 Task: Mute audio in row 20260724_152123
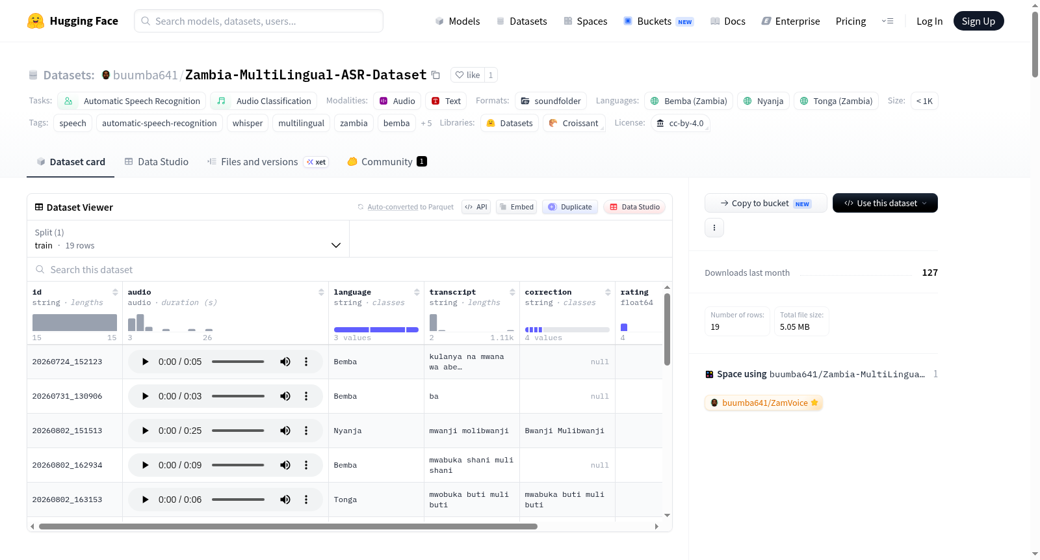point(285,362)
